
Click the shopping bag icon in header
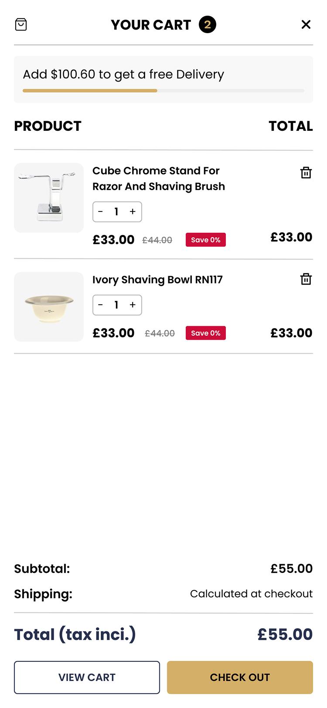(21, 24)
